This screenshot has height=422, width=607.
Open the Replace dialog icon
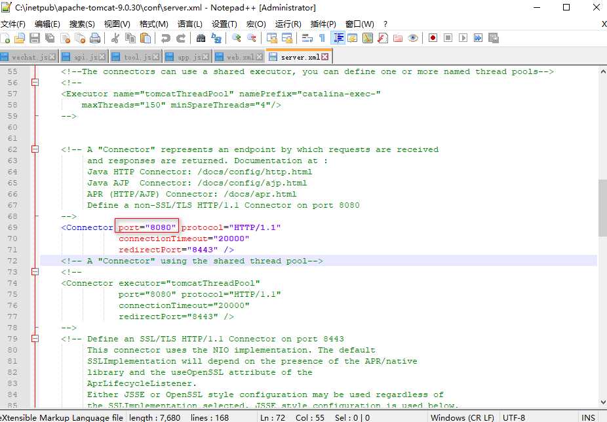(x=216, y=38)
